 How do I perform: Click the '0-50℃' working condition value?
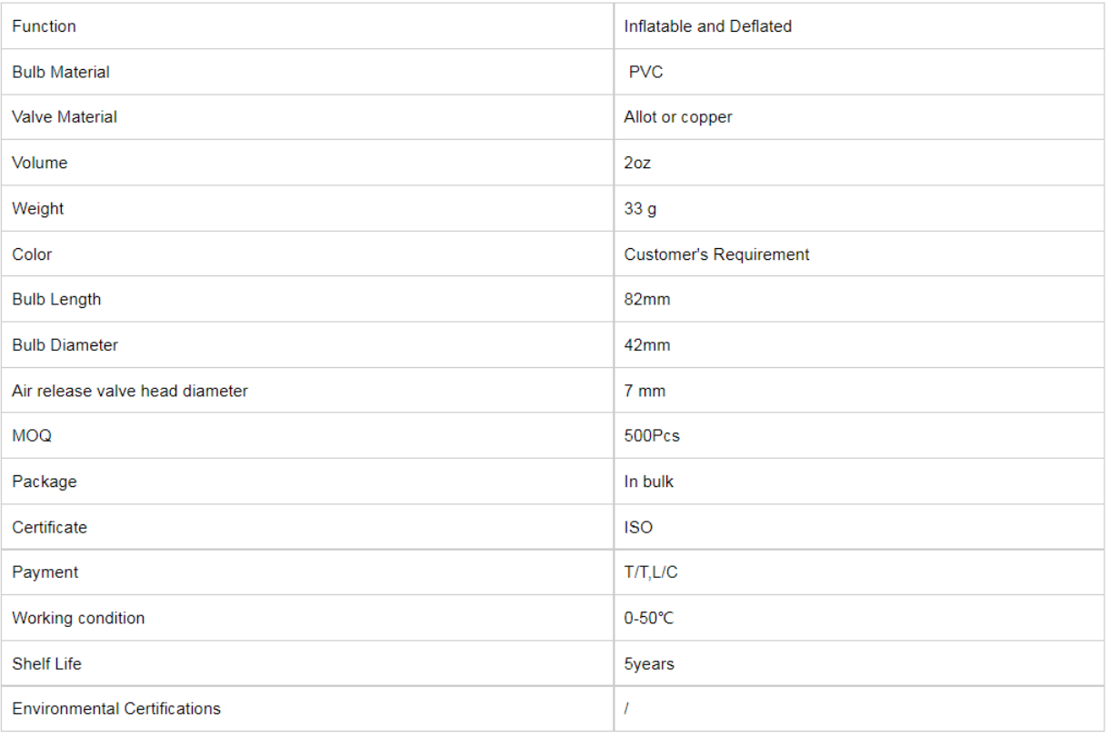648,618
